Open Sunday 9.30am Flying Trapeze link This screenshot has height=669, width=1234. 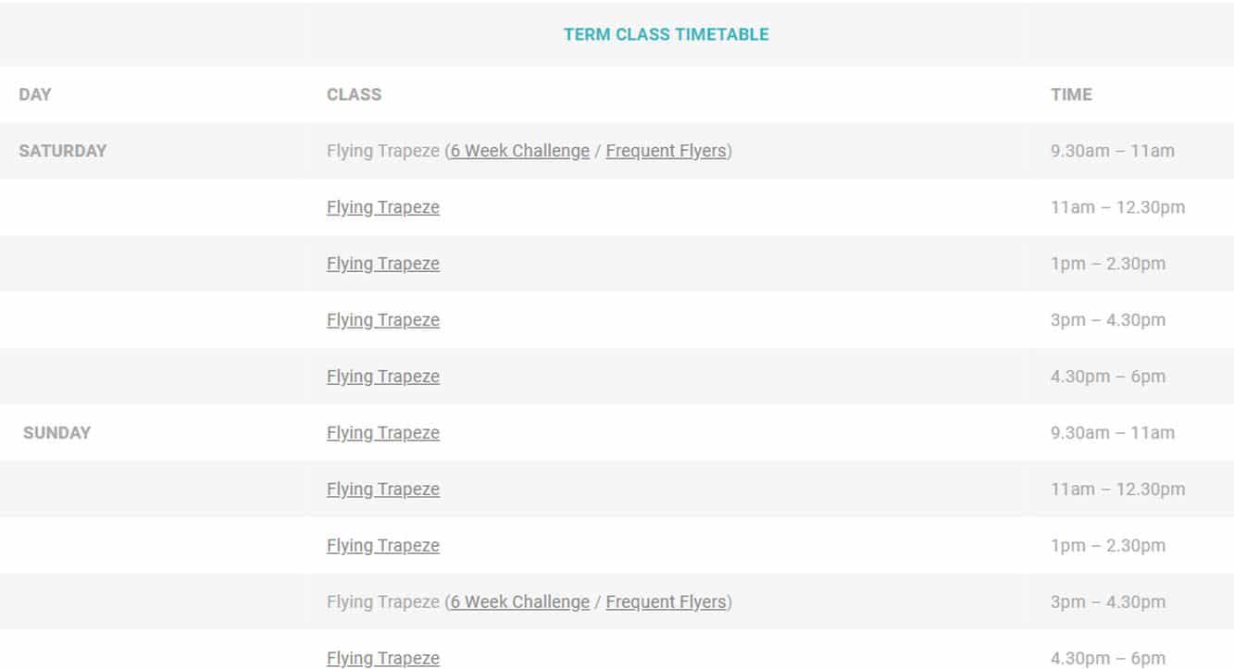point(382,433)
